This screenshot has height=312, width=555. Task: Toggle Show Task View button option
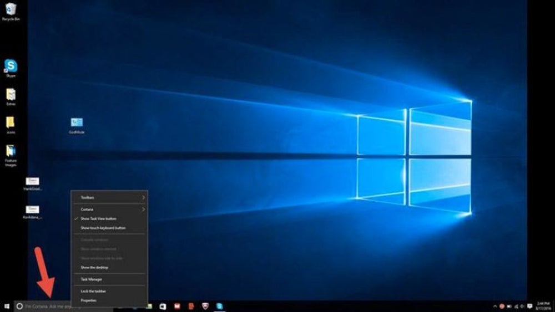tap(109, 219)
